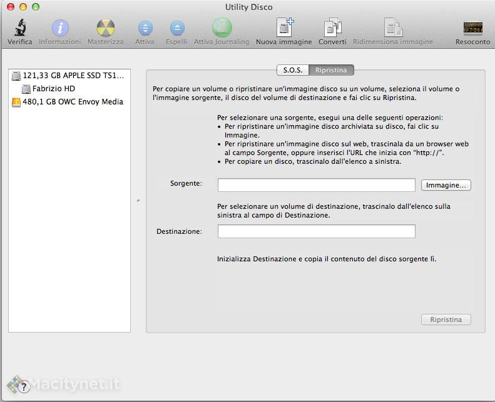Minimize the Utility Disco window
The image size is (495, 402).
pos(23,7)
